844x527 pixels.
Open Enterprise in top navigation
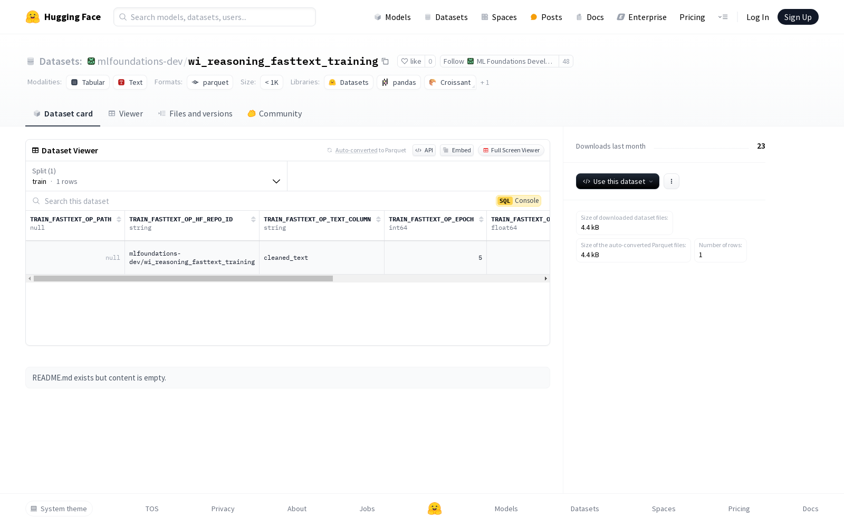click(x=642, y=17)
